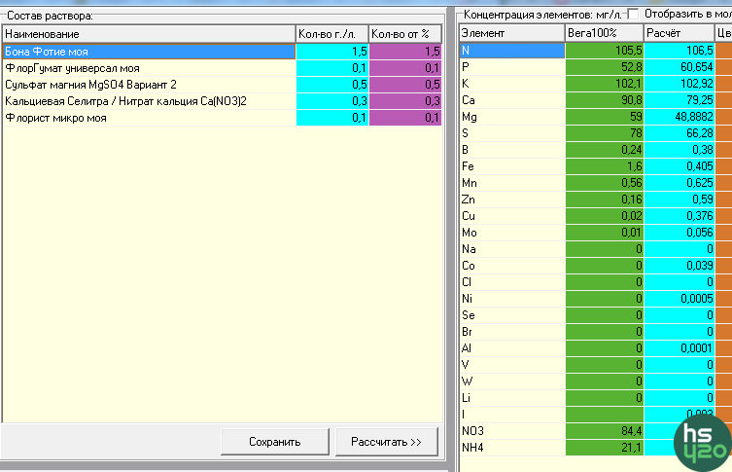Select the 'Флорист микро моя' row
The image size is (732, 472).
pos(148,118)
